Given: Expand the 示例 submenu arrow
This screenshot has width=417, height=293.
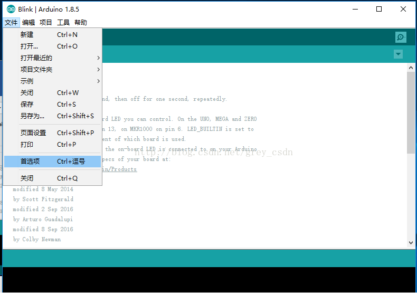Looking at the screenshot, I should [98, 81].
